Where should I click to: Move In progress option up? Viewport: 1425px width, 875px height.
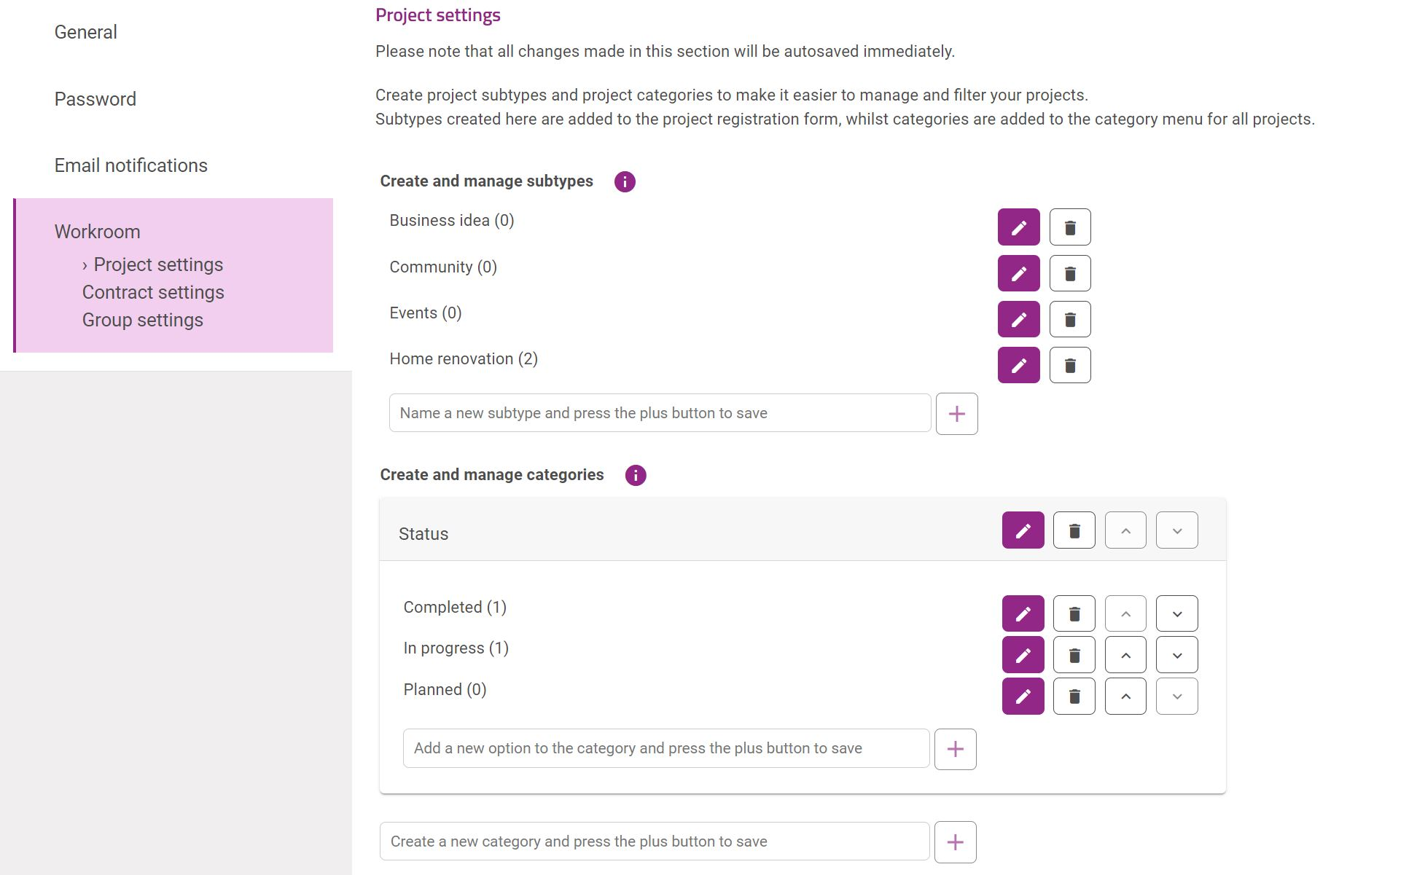pos(1125,655)
